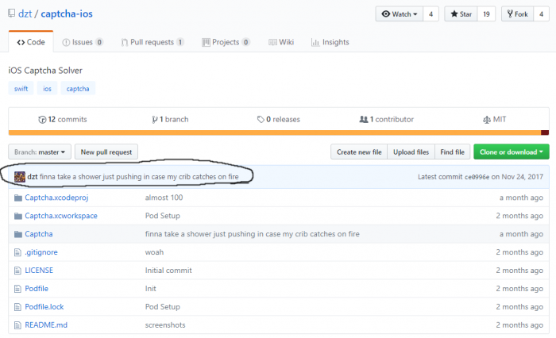Open the .gitignore file
556x338 pixels.
pyautogui.click(x=41, y=252)
